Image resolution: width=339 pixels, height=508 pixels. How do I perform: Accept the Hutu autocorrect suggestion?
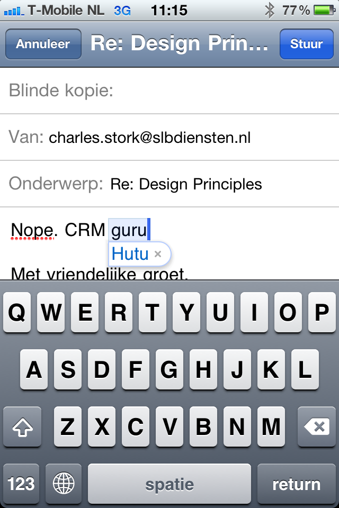click(x=130, y=255)
